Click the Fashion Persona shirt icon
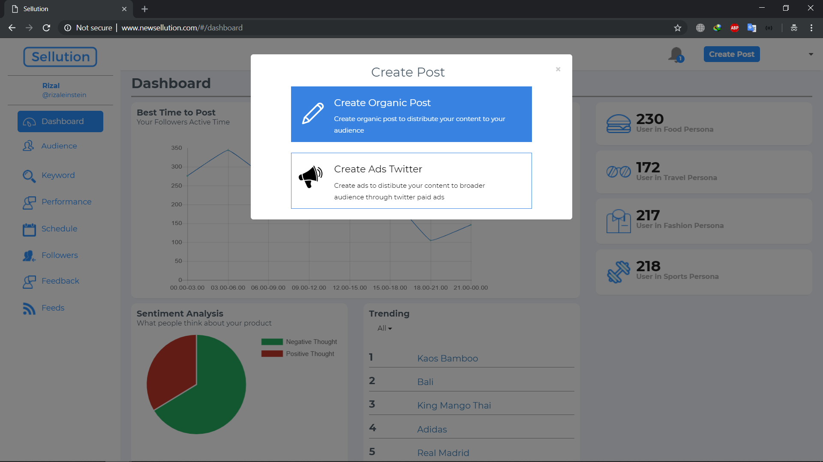The width and height of the screenshot is (823, 462). (x=618, y=221)
